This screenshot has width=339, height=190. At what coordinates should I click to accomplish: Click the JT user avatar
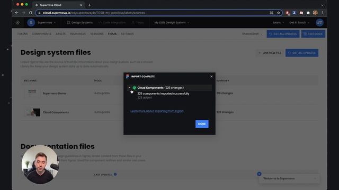click(319, 22)
